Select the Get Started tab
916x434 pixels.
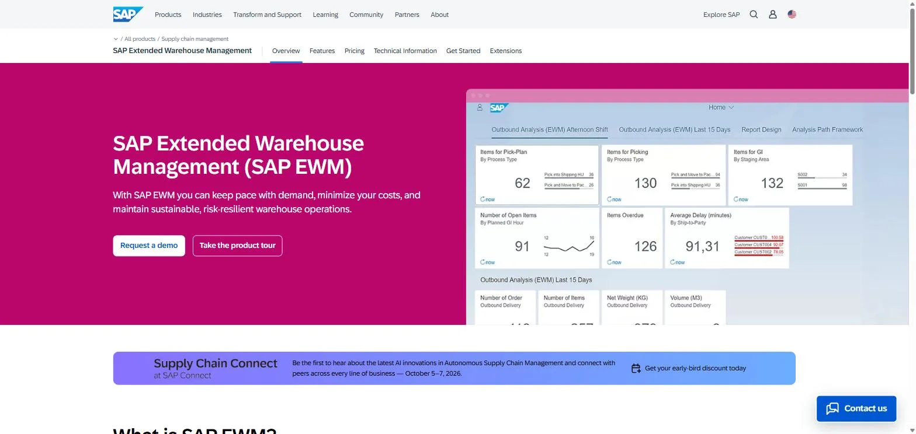(x=463, y=51)
